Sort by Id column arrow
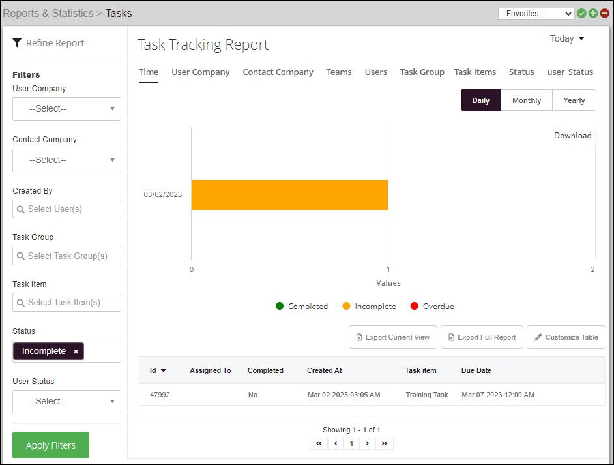 [164, 370]
